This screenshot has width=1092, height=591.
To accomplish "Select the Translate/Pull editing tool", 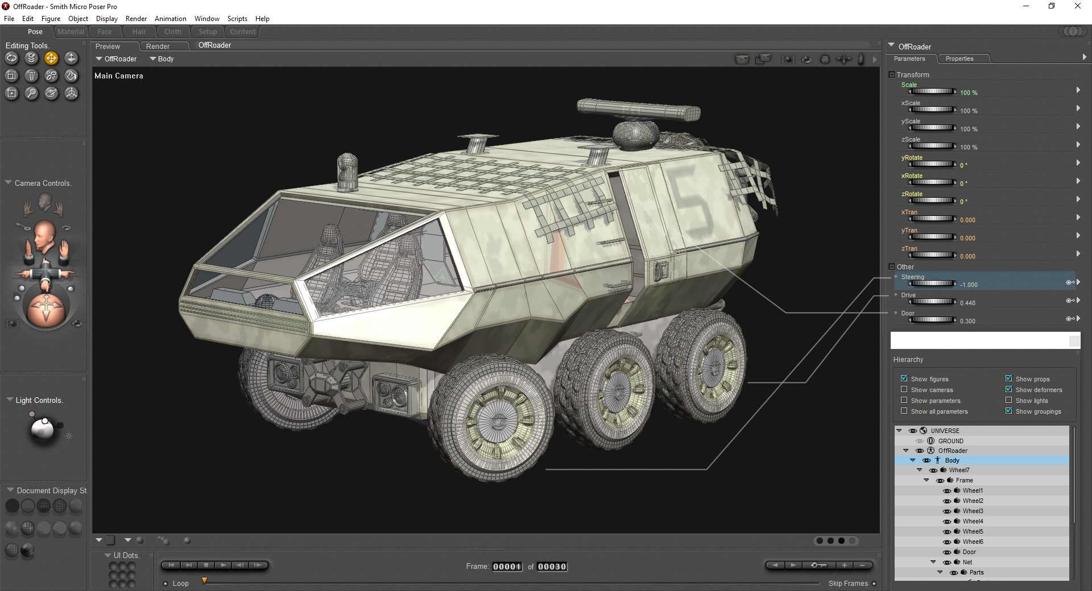I will click(x=51, y=58).
